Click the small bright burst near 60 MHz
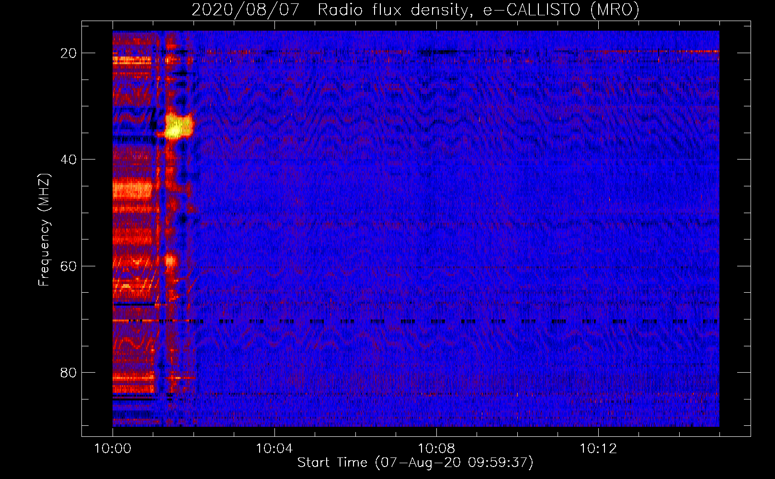 click(x=170, y=261)
